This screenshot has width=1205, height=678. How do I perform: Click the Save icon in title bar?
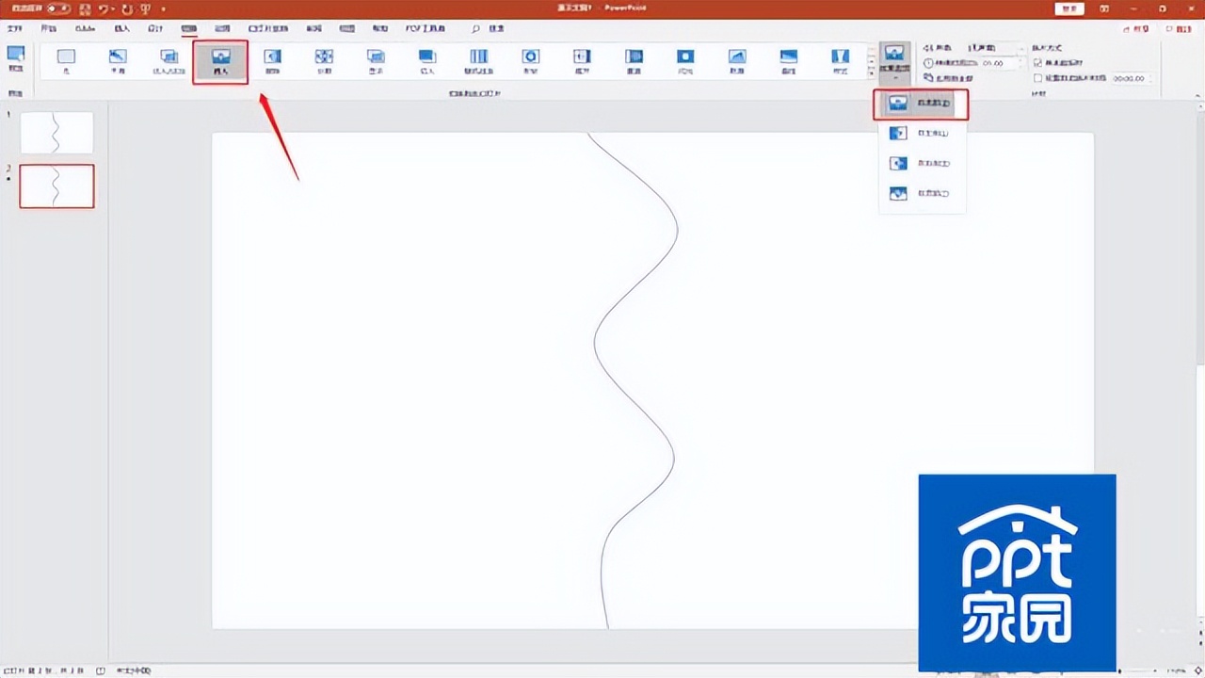coord(86,8)
